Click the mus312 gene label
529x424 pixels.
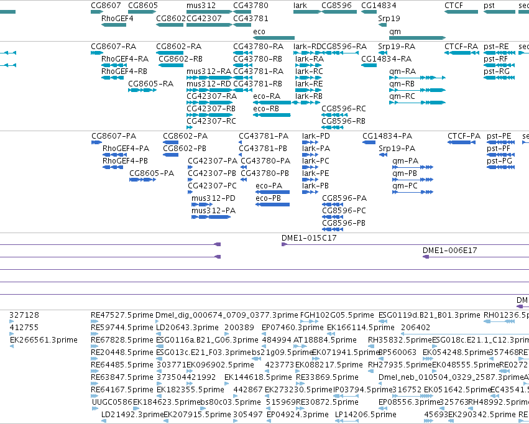point(201,6)
